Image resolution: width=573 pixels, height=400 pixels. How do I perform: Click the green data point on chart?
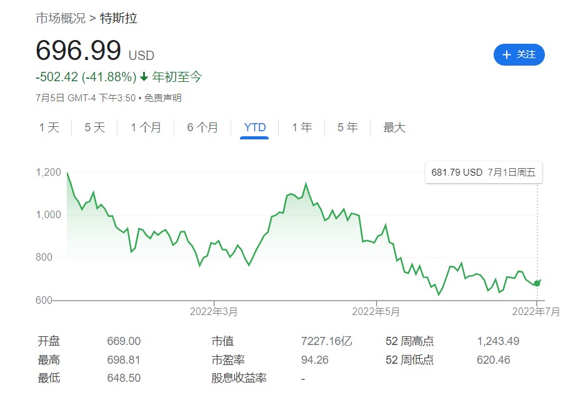point(537,283)
